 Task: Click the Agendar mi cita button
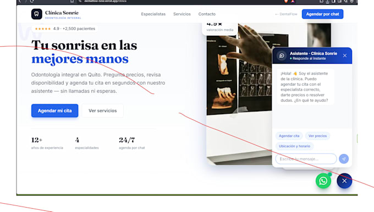54,110
